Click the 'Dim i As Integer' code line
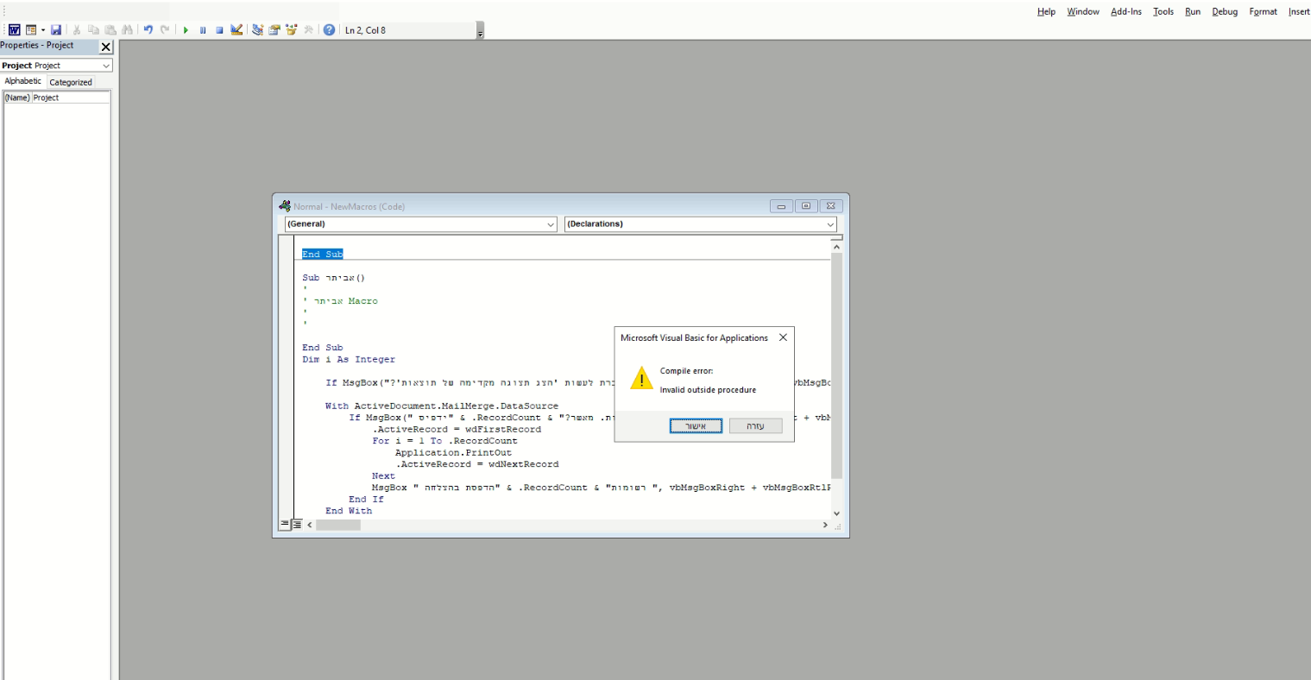This screenshot has height=680, width=1311. pos(349,360)
